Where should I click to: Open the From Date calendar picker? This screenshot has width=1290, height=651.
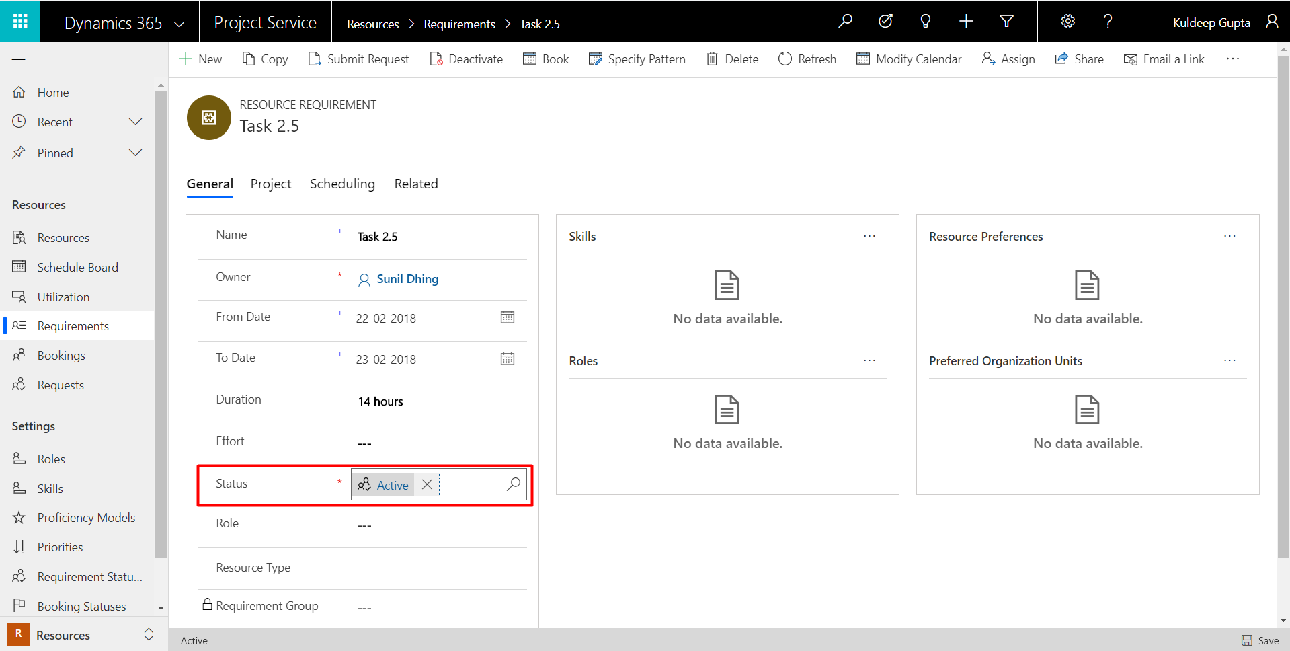click(508, 317)
